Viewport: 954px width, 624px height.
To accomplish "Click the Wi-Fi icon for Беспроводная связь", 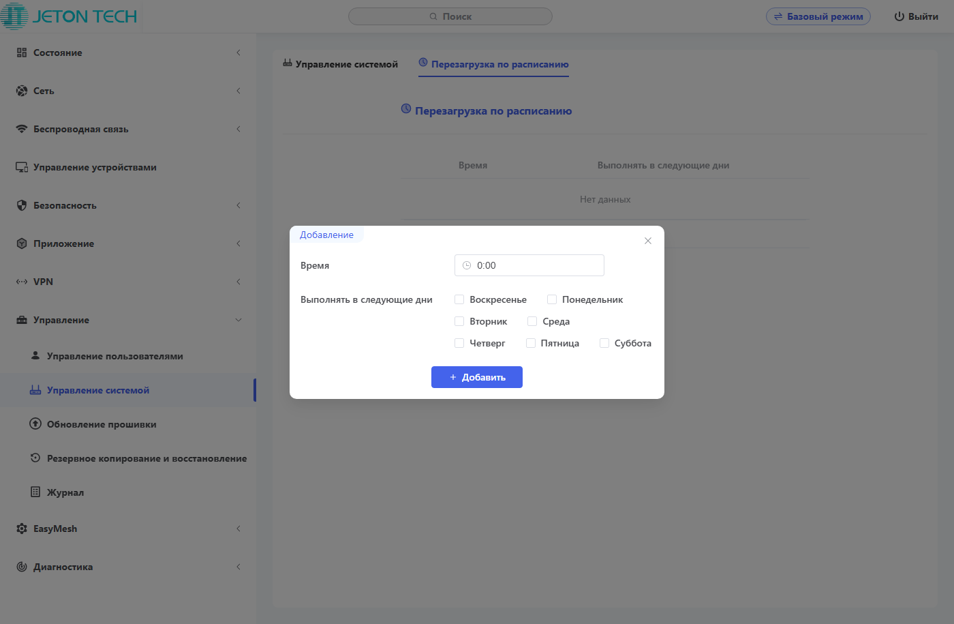I will 22,129.
